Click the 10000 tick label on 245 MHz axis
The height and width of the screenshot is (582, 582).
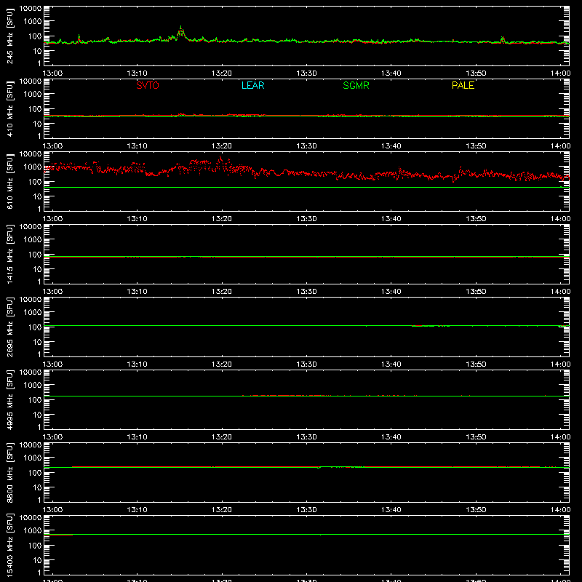pos(31,9)
